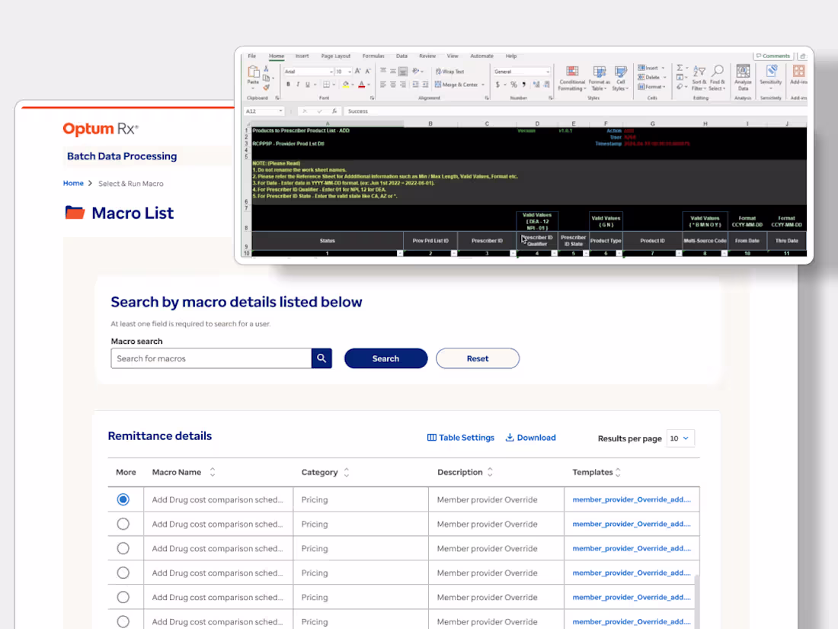838x629 pixels.
Task: Switch to the Formulas ribbon tab
Action: [x=373, y=55]
